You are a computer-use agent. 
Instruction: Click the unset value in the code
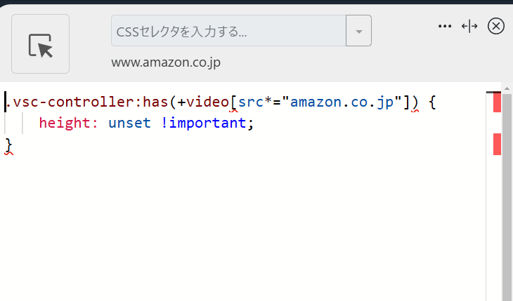pos(129,123)
